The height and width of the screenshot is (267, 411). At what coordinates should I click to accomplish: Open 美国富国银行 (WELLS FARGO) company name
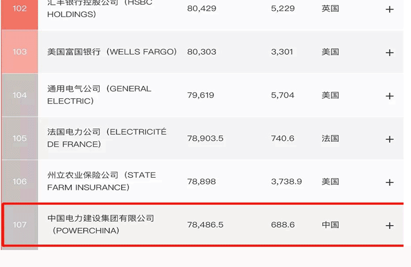(112, 52)
